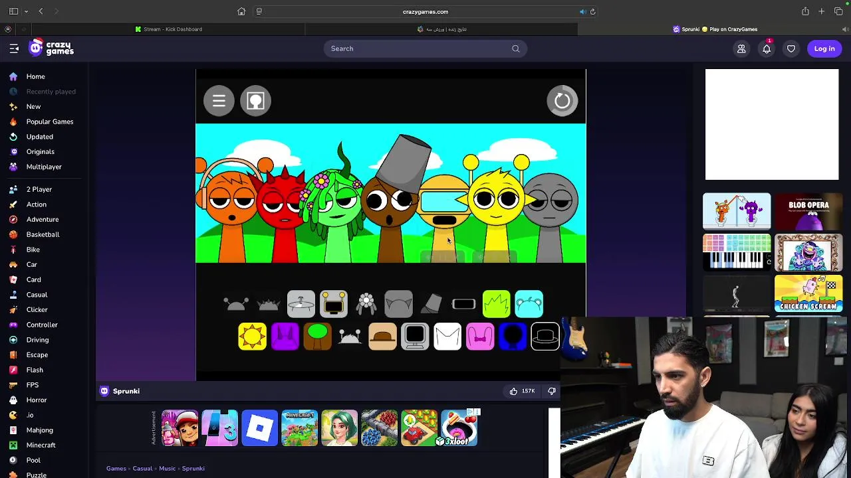Select the white envelope-shaped sound icon
This screenshot has width=851, height=478.
447,337
